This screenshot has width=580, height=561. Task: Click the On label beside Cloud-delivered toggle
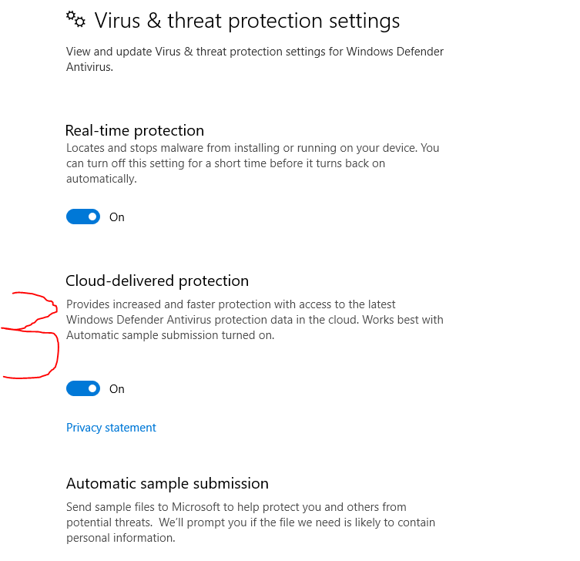click(x=117, y=389)
